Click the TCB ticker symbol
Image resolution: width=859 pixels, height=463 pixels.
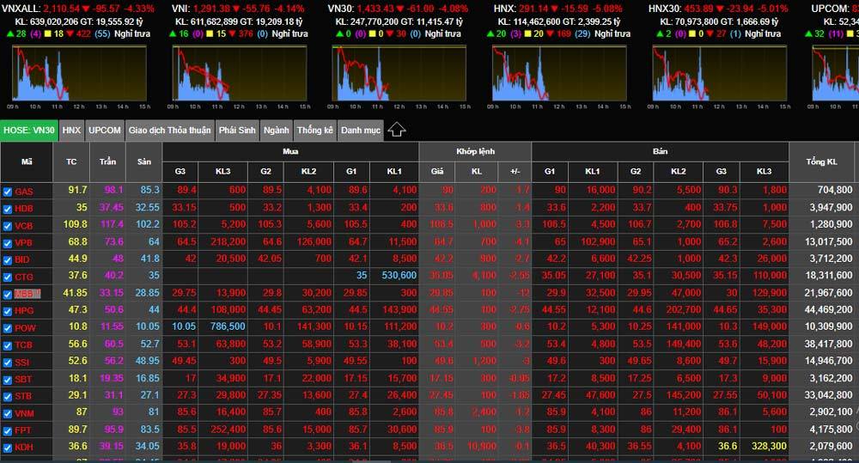point(24,345)
